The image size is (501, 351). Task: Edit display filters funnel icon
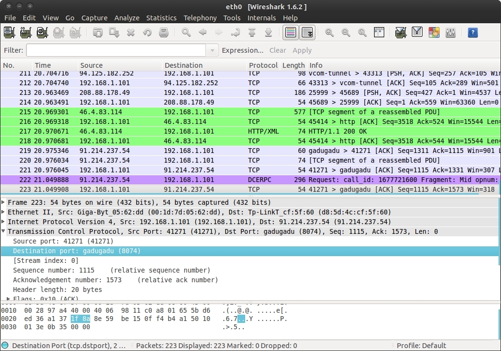[417, 32]
